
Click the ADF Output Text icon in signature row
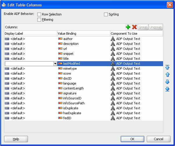pos(113,93)
